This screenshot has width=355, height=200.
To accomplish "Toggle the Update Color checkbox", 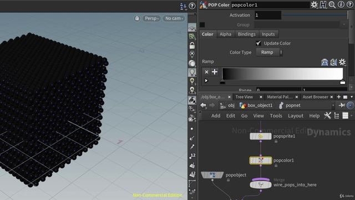I will tap(258, 43).
